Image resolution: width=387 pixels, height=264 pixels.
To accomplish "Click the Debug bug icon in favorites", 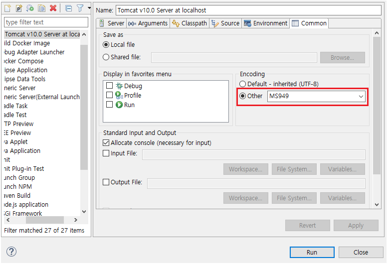I will tap(119, 86).
